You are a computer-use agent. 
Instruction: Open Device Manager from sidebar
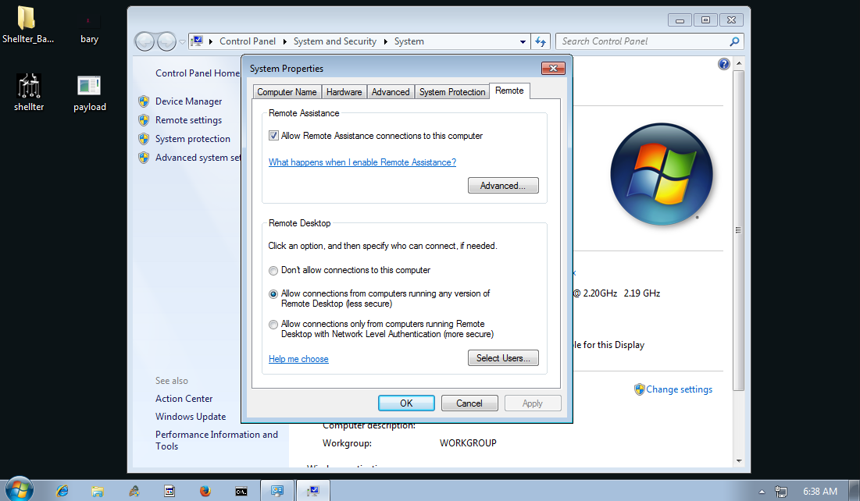[x=189, y=101]
